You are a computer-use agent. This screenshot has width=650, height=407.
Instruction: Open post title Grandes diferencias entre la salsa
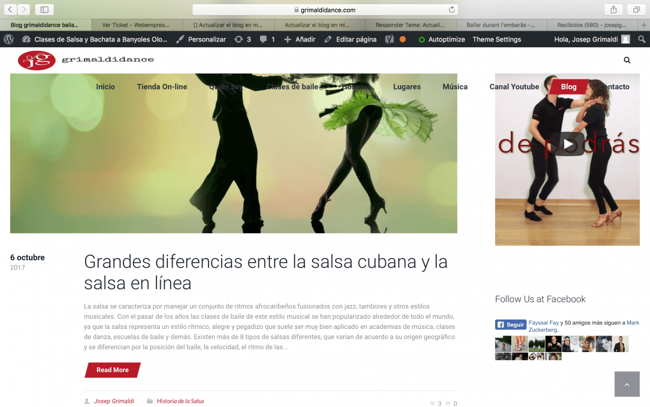(x=266, y=273)
